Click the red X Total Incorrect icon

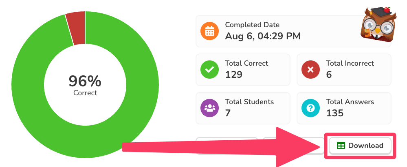[310, 70]
